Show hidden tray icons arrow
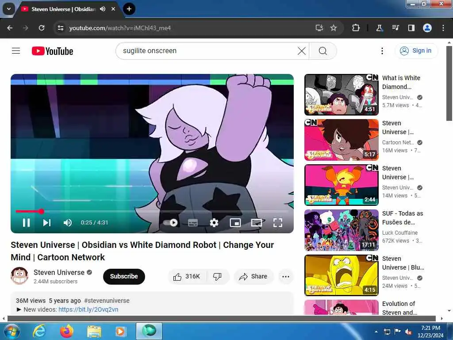453x340 pixels. 376,332
